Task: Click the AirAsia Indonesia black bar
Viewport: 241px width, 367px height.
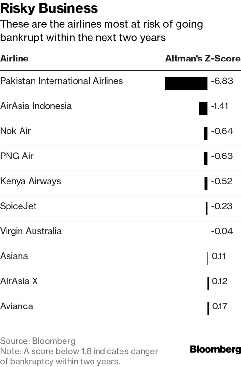Action: (x=203, y=108)
